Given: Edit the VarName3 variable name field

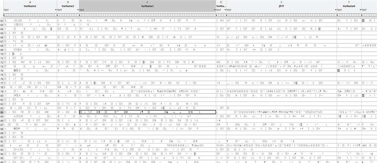Looking at the screenshot, I should click(147, 6).
